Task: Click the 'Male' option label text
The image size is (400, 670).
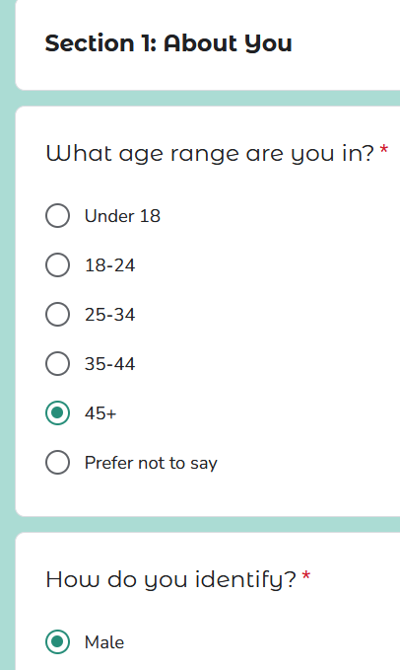Action: 104,642
